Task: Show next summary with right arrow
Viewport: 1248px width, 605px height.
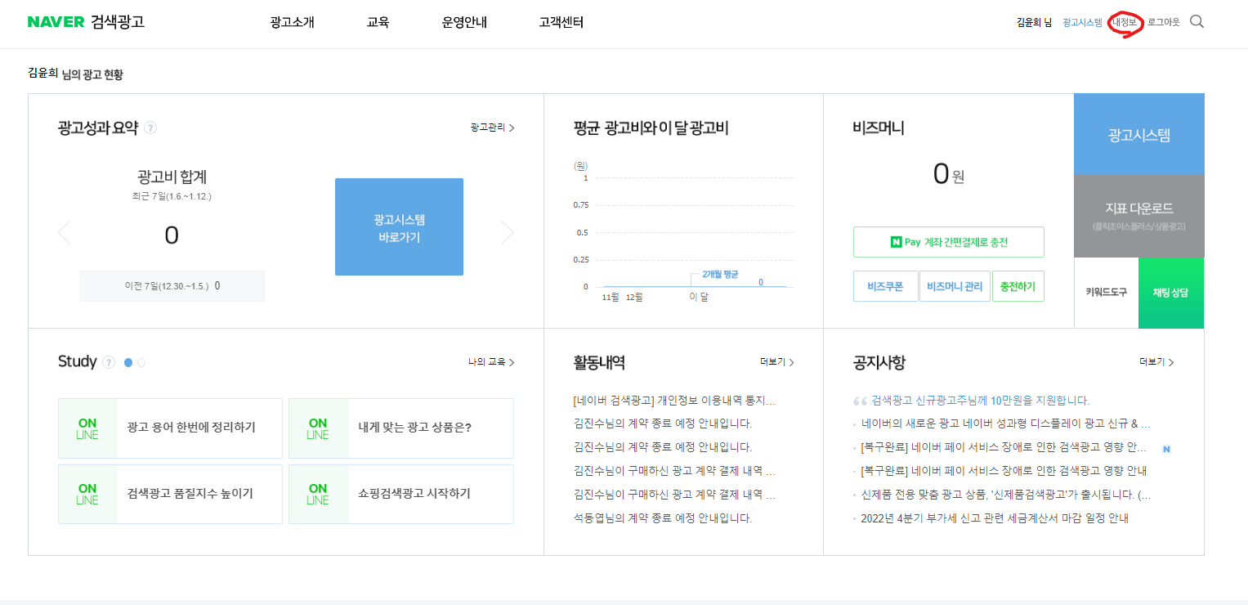Action: coord(508,233)
